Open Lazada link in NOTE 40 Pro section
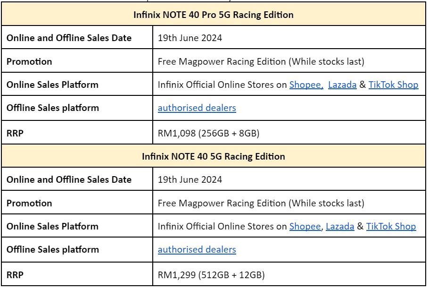Viewport: 429px width, 289px height. pos(342,85)
